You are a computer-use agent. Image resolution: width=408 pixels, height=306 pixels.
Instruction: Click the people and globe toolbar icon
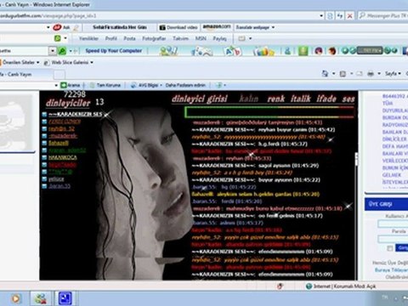tap(168, 51)
